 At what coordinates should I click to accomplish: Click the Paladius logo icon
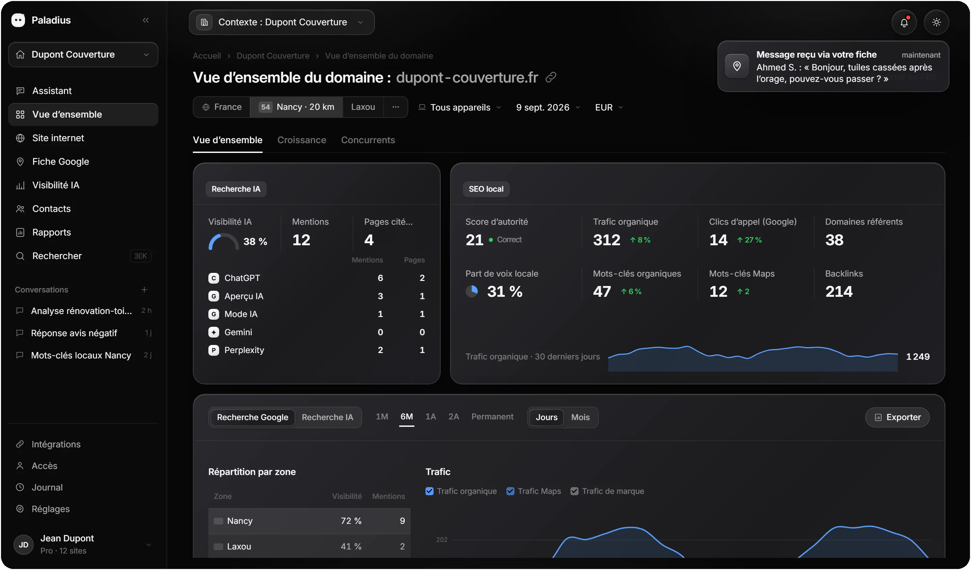click(x=18, y=20)
